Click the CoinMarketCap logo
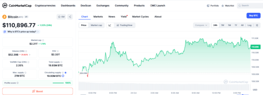The height and width of the screenshot is (95, 263). [17, 6]
